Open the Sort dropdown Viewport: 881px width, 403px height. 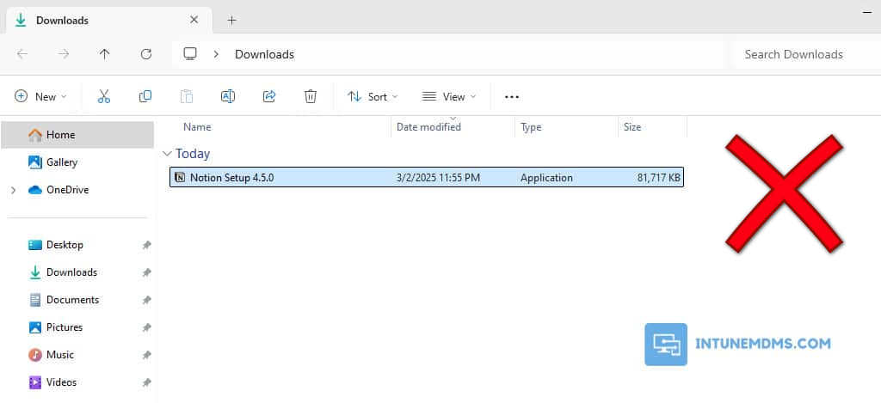pos(373,96)
